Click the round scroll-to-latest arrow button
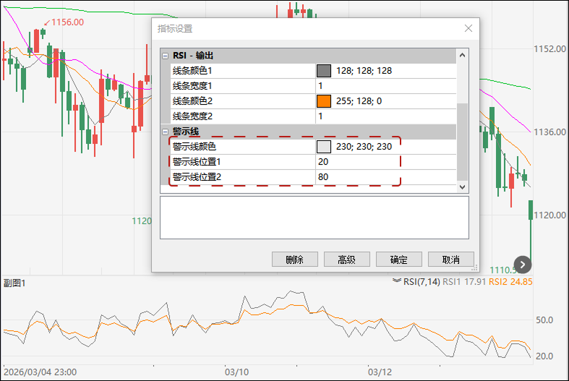The height and width of the screenshot is (381, 569). pos(523,265)
